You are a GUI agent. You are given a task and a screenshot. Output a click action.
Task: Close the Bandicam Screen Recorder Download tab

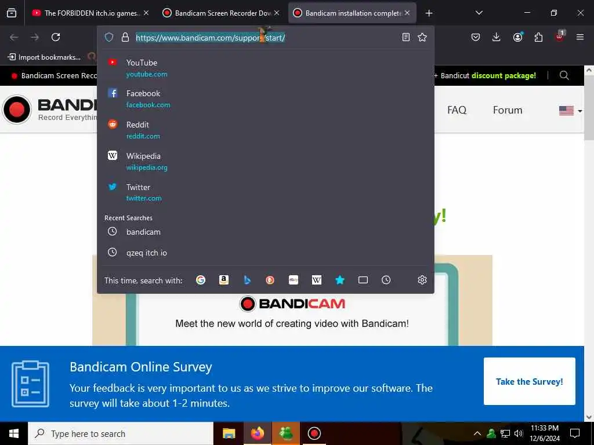(277, 13)
